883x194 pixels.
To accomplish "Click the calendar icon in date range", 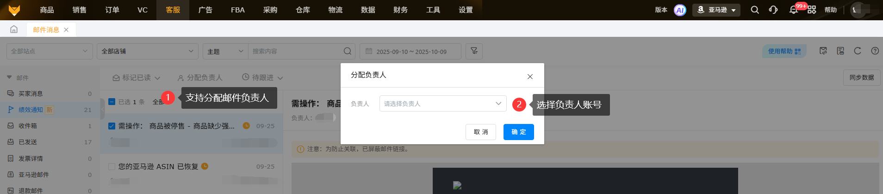I will pyautogui.click(x=369, y=51).
